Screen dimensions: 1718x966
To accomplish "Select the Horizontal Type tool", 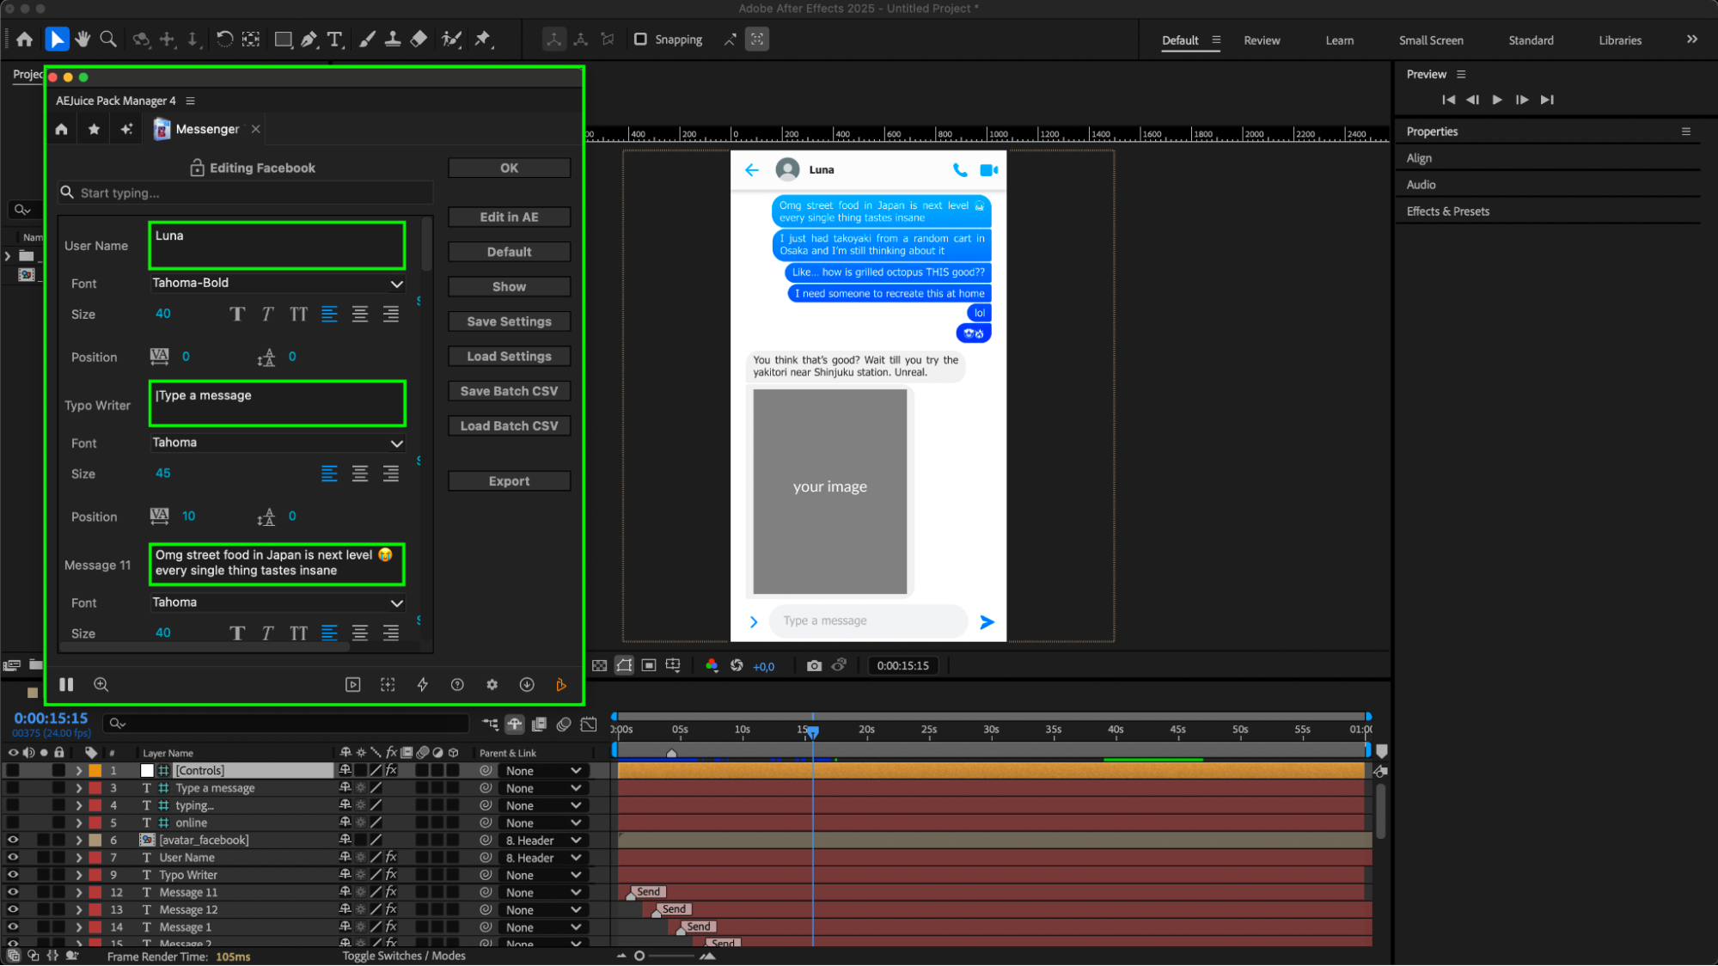I will [335, 40].
